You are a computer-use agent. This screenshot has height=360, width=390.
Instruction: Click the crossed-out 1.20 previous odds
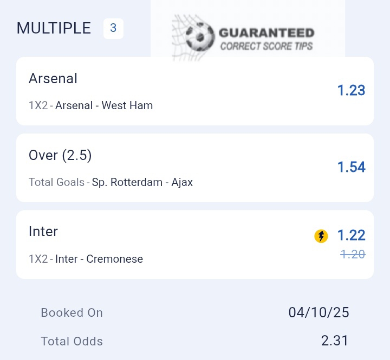(353, 254)
